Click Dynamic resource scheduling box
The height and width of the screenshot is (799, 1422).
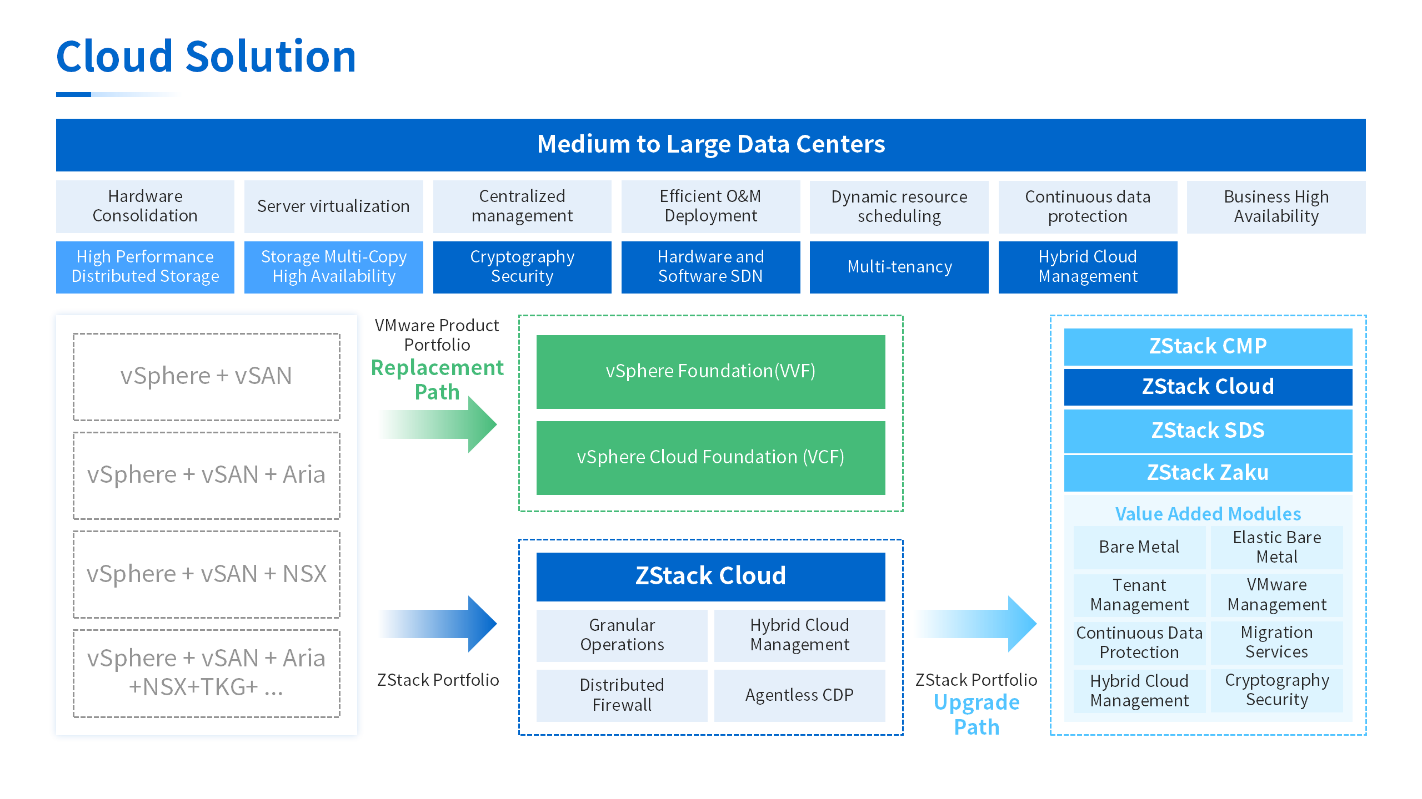click(x=899, y=206)
